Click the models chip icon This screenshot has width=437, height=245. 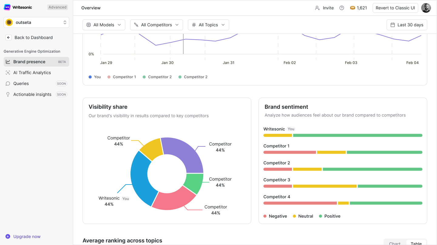tap(89, 25)
